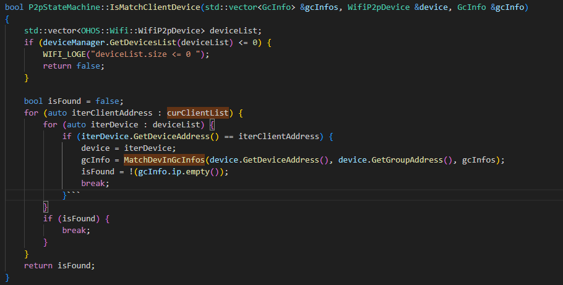
Task: Click the 'device = iterDevice;' assignment
Action: pos(129,148)
